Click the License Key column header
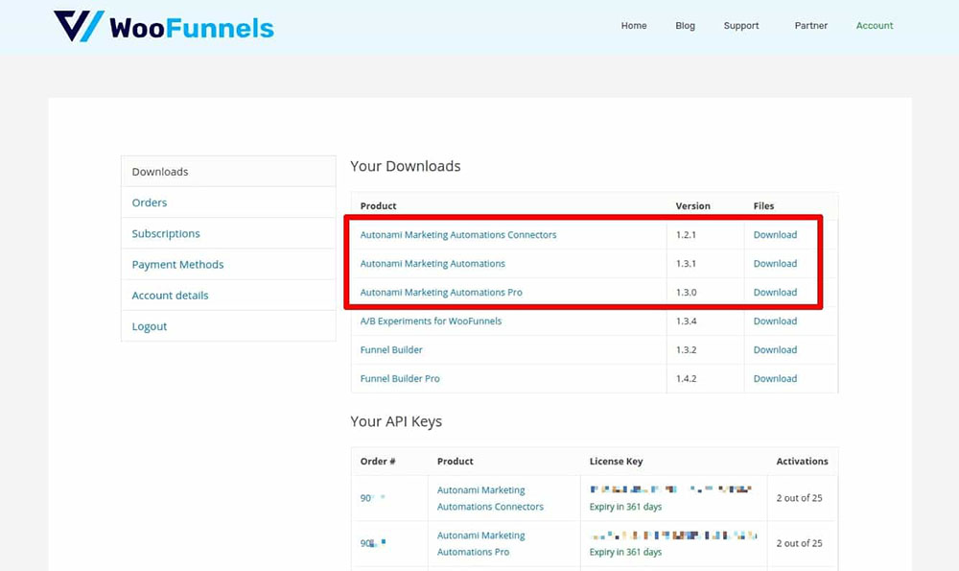This screenshot has width=959, height=571. [616, 462]
